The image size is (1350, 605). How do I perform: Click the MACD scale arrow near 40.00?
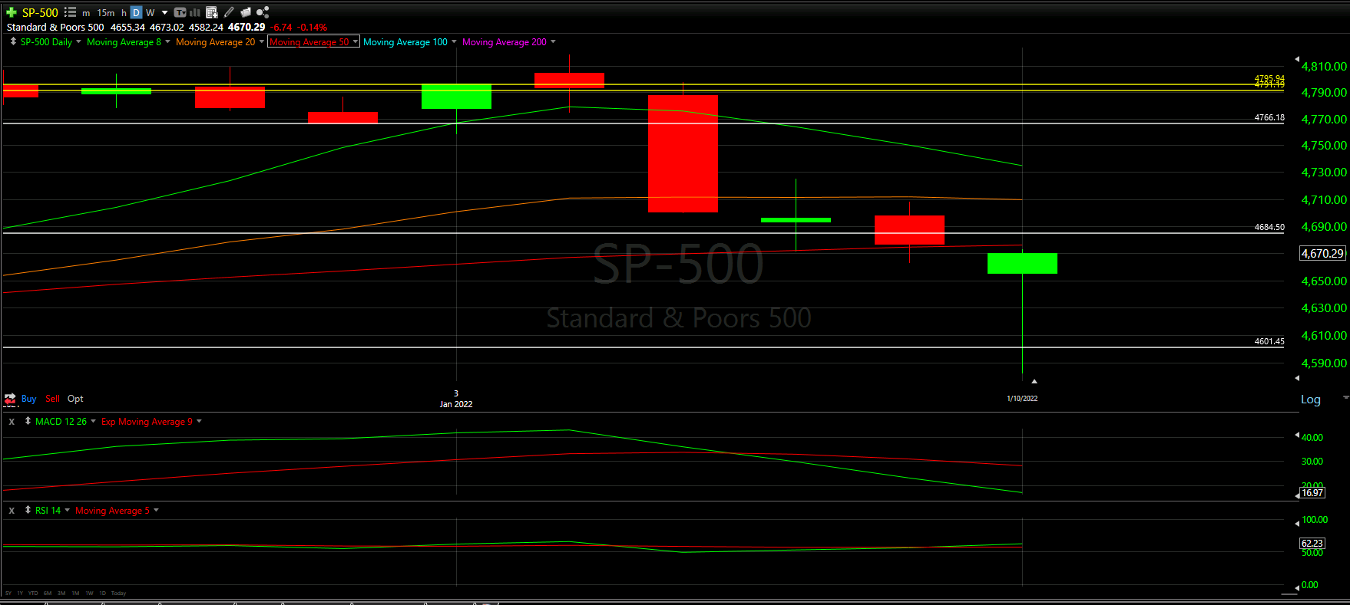point(1297,436)
